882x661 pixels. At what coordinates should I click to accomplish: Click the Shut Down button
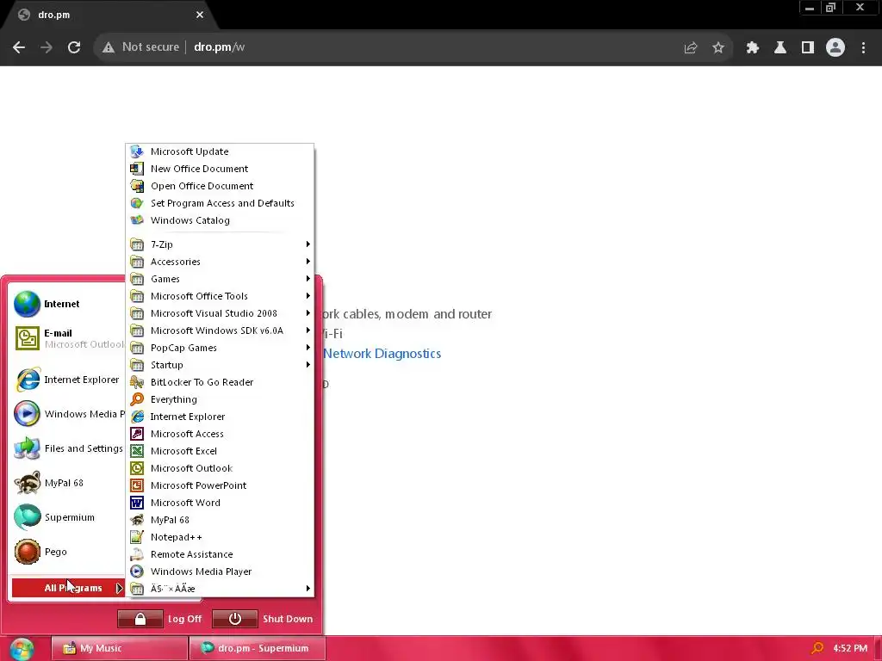tap(263, 619)
